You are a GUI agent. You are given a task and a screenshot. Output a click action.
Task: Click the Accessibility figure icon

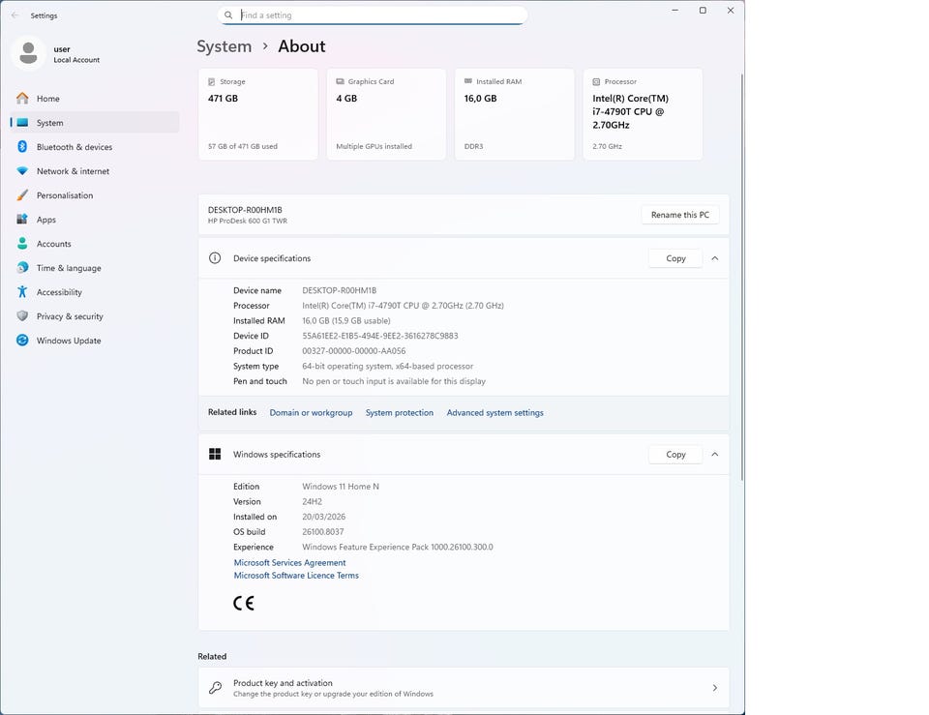coord(22,292)
